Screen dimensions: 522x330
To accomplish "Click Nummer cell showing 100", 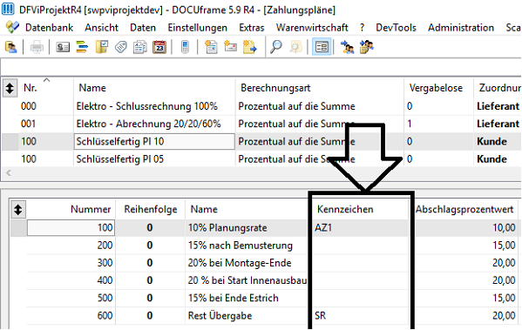I will [x=71, y=227].
